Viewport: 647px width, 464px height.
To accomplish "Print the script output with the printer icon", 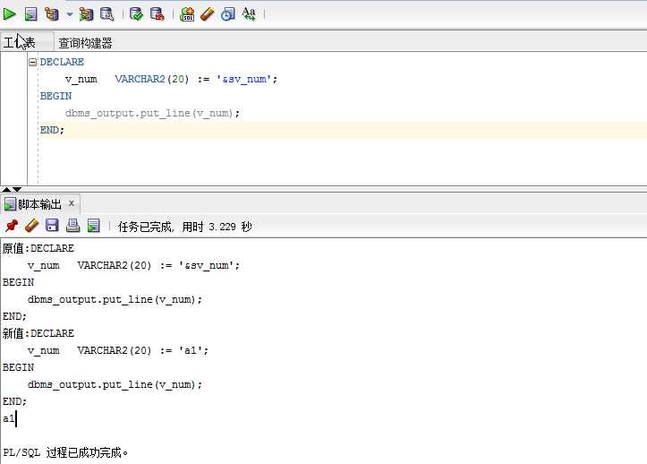I will (73, 226).
